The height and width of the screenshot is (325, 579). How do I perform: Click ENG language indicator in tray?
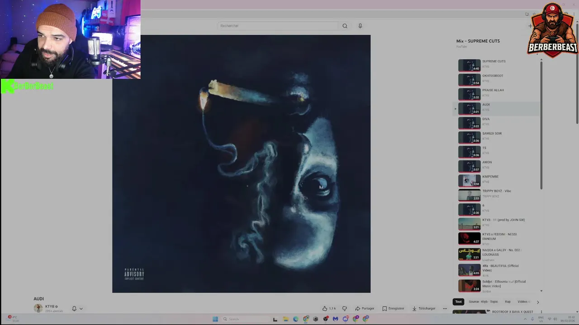[541, 319]
